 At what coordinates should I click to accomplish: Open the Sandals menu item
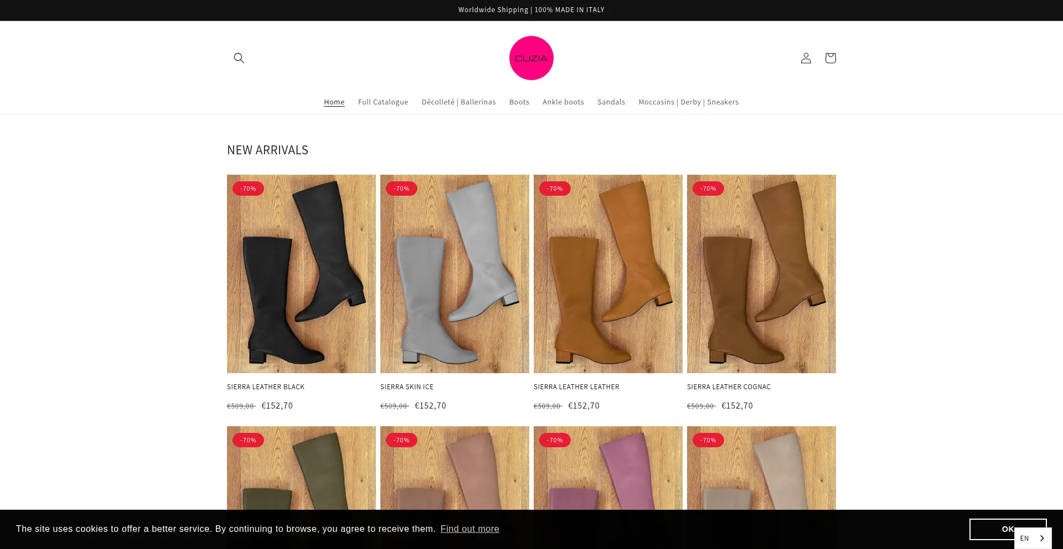pos(611,102)
